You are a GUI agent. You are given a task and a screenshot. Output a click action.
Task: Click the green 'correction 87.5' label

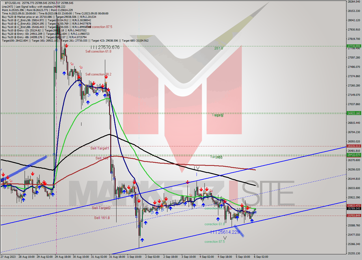point(215,242)
